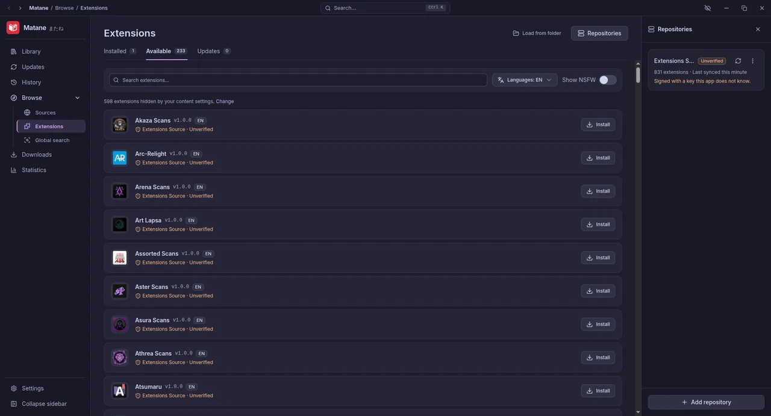The width and height of the screenshot is (771, 416).
Task: Close the Repositories panel
Action: (x=758, y=29)
